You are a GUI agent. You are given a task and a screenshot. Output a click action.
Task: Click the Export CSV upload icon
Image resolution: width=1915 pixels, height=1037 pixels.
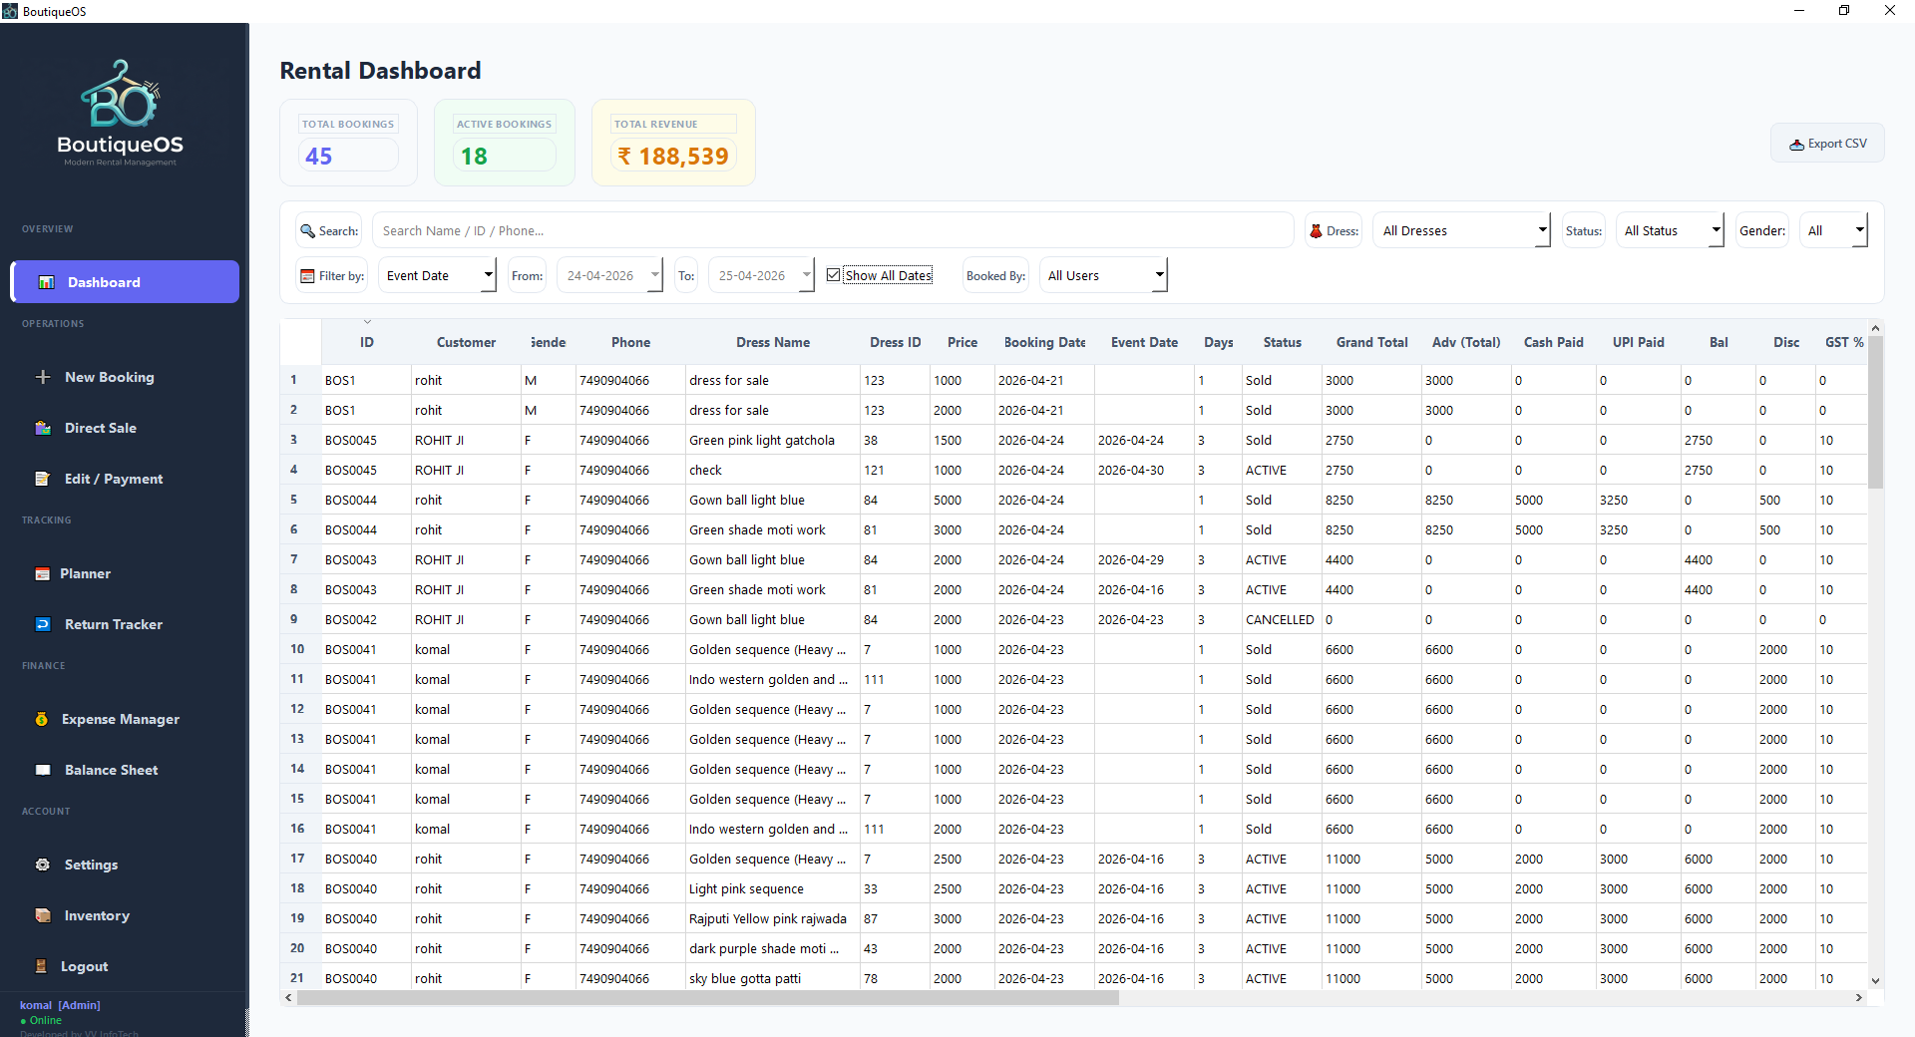1796,144
